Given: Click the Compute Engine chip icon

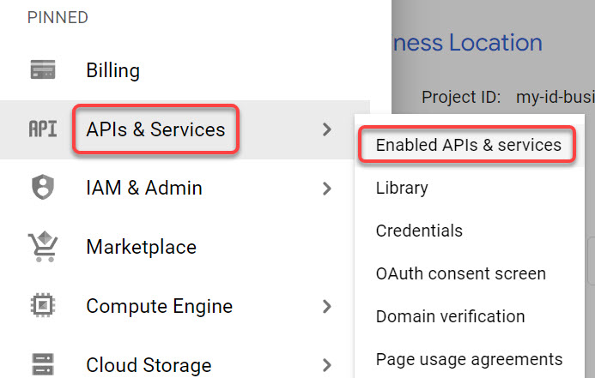Looking at the screenshot, I should (x=42, y=306).
